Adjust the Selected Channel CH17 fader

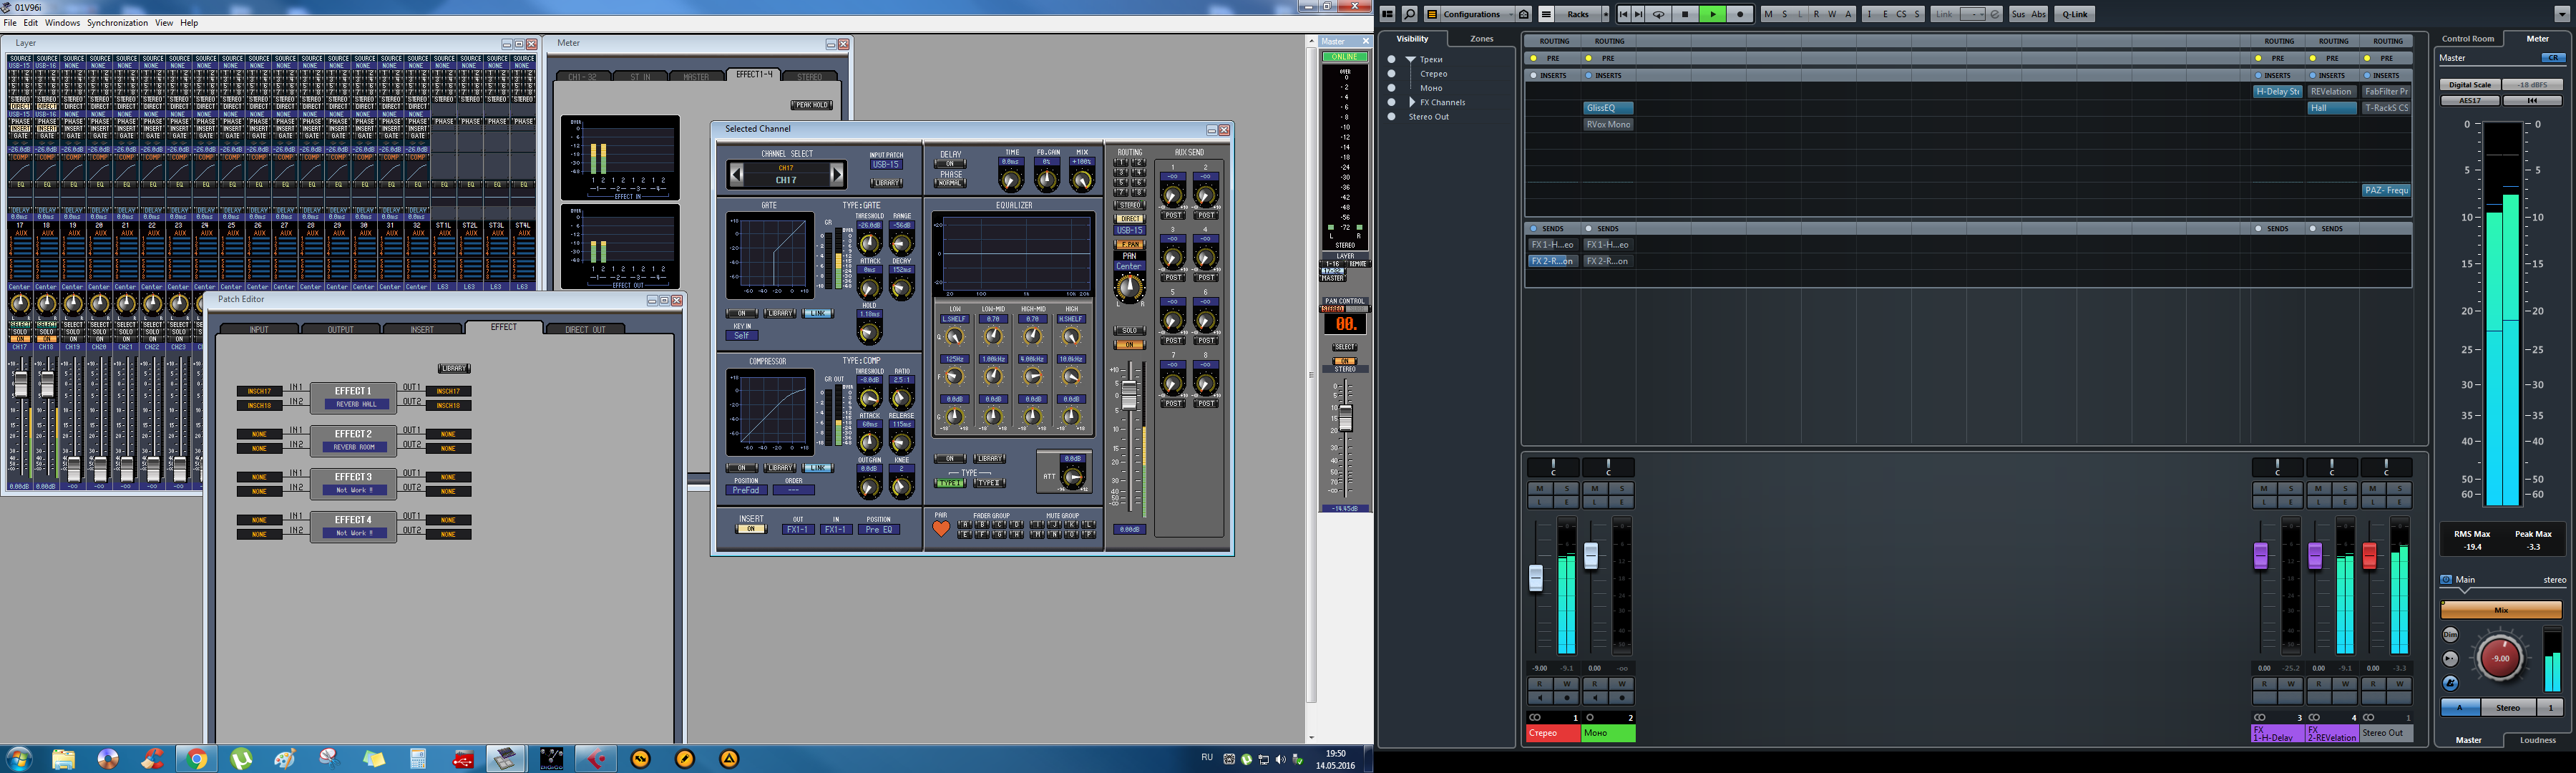(x=1129, y=395)
